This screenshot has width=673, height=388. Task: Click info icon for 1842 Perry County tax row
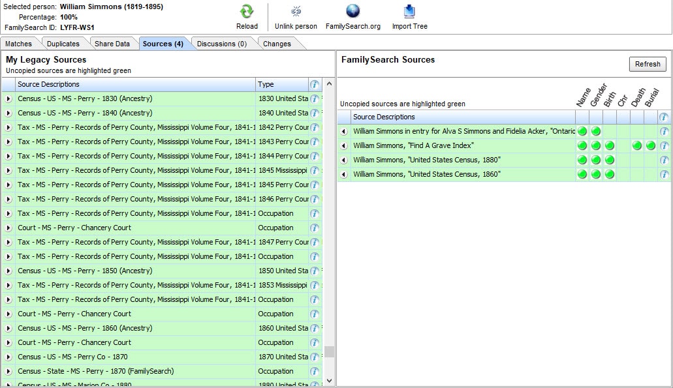pos(315,127)
